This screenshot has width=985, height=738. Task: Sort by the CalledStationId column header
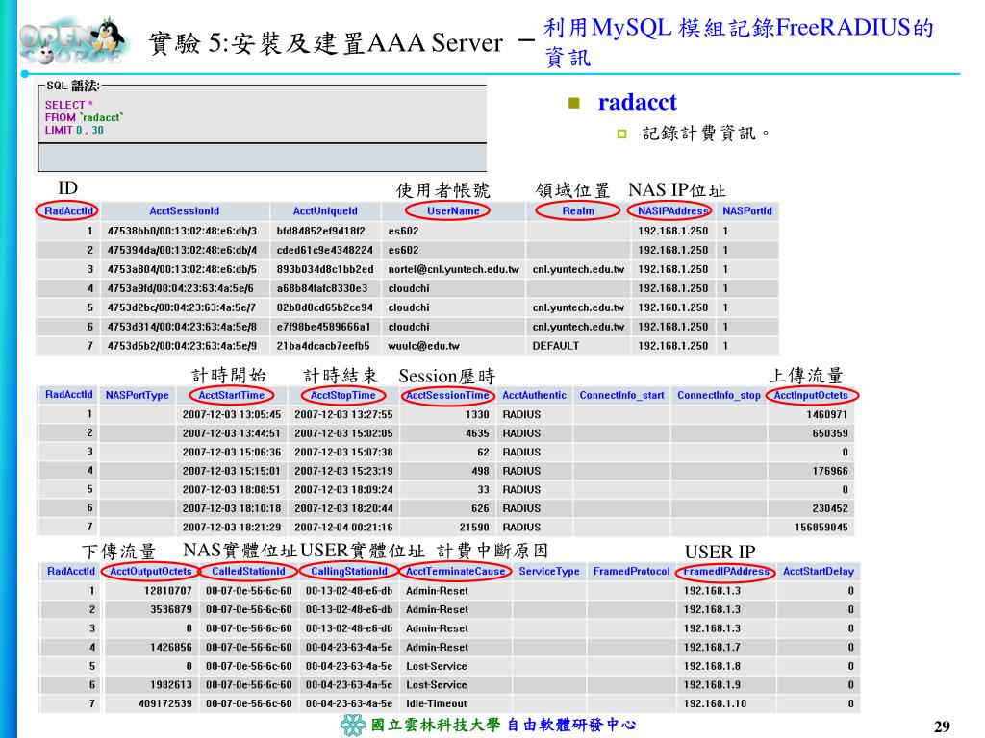(248, 571)
